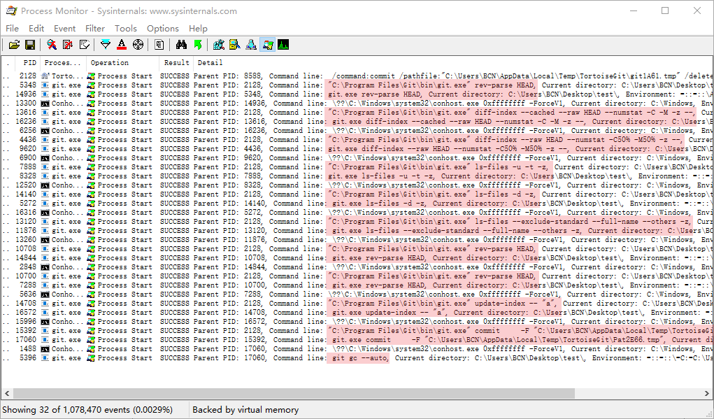Toggle Show Process and Thread Activity
714x419 pixels.
[267, 45]
